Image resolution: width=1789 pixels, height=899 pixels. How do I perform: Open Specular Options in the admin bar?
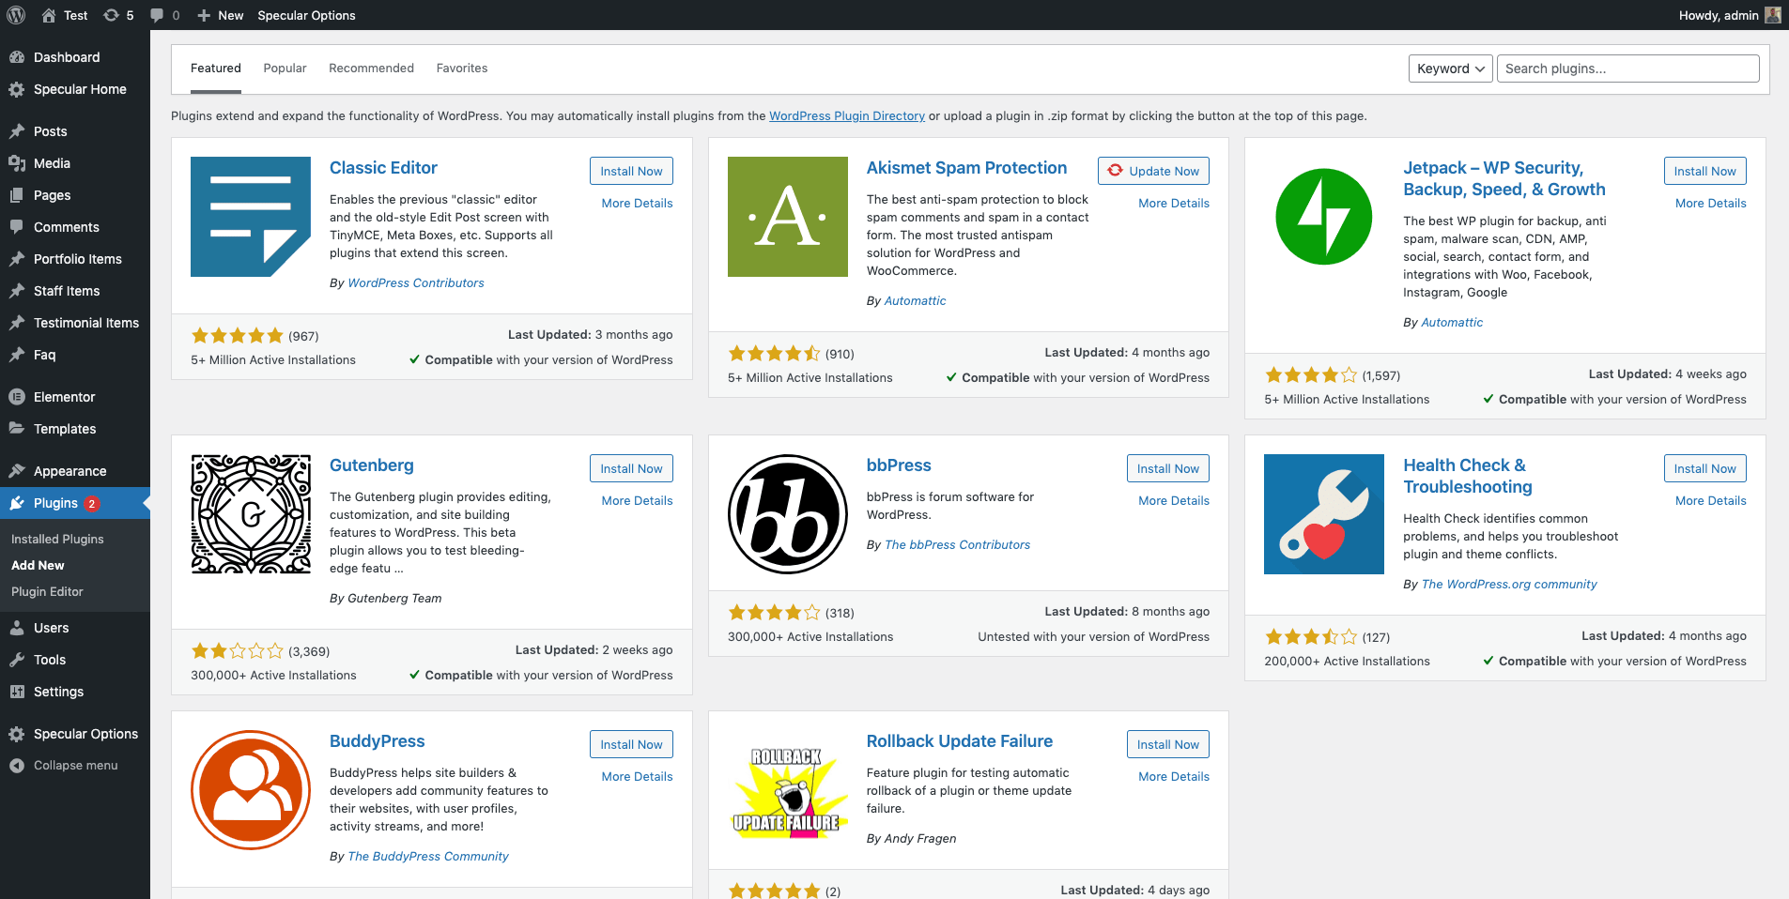[306, 15]
